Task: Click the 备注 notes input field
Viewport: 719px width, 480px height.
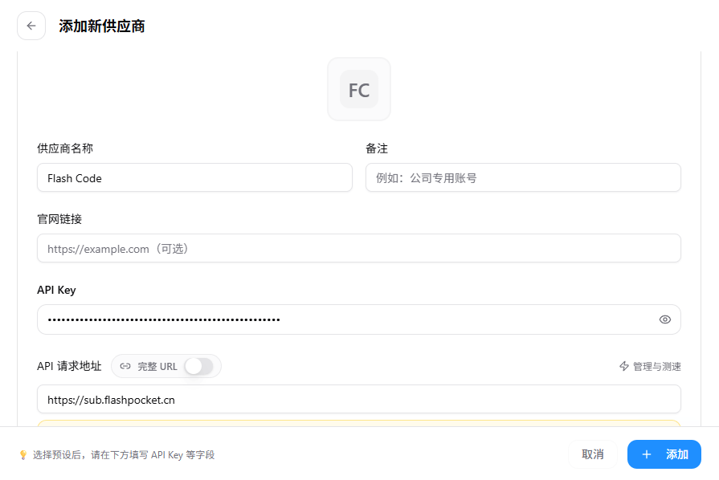Action: pyautogui.click(x=523, y=177)
